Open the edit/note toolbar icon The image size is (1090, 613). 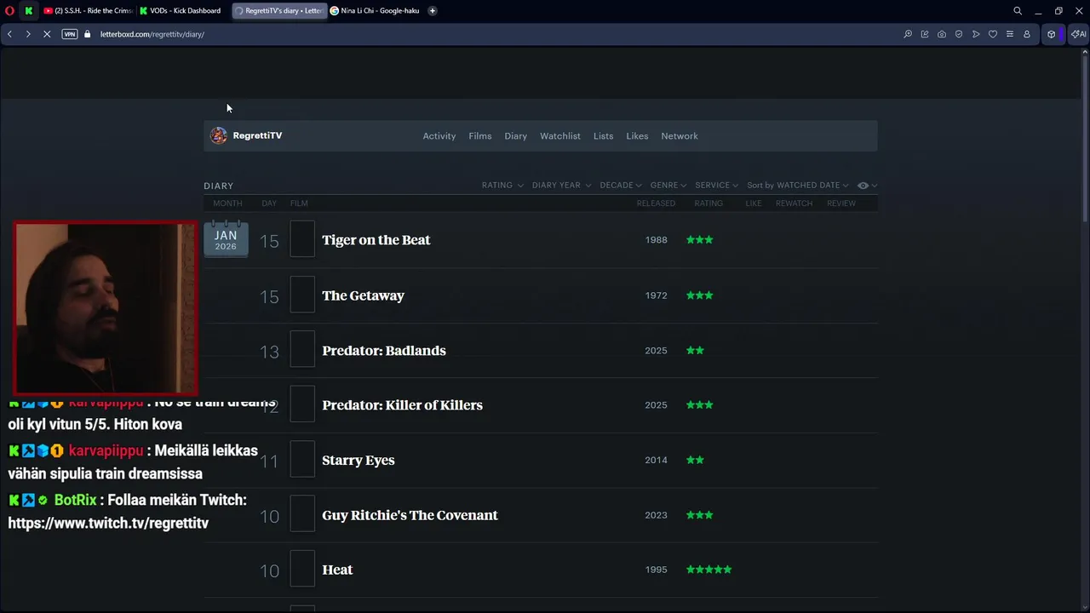(925, 34)
